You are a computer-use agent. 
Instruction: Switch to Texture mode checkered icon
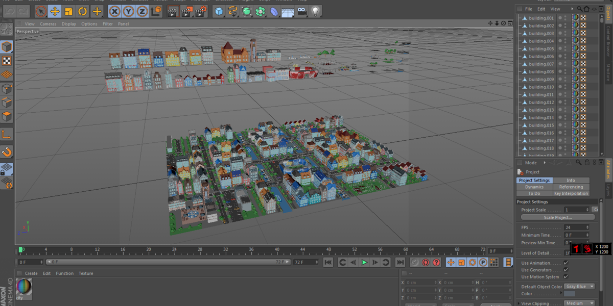[x=7, y=61]
